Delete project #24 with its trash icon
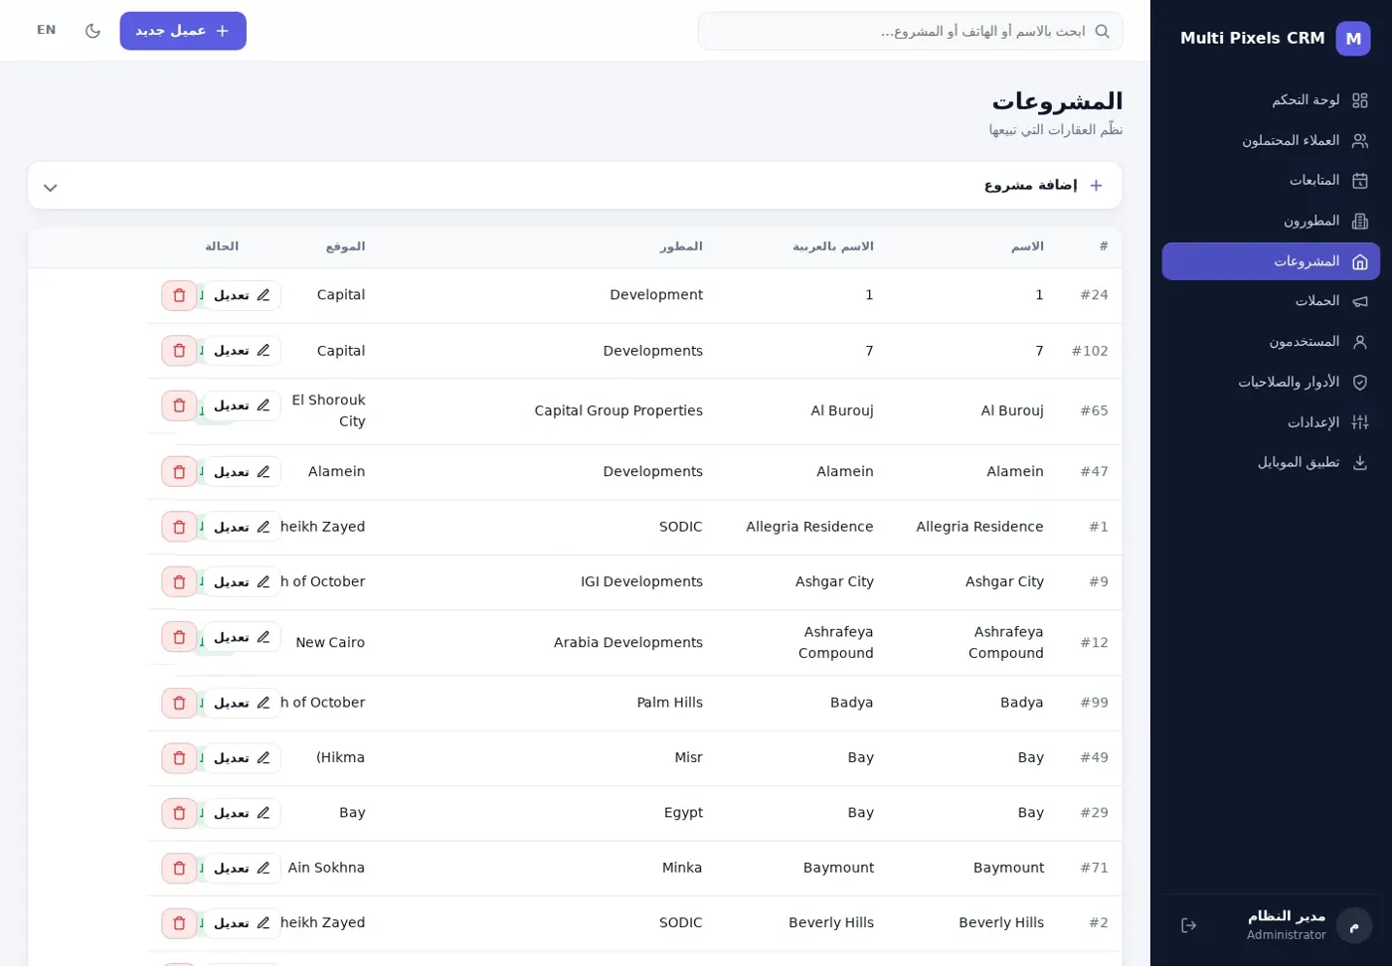This screenshot has width=1392, height=966. pos(179,295)
